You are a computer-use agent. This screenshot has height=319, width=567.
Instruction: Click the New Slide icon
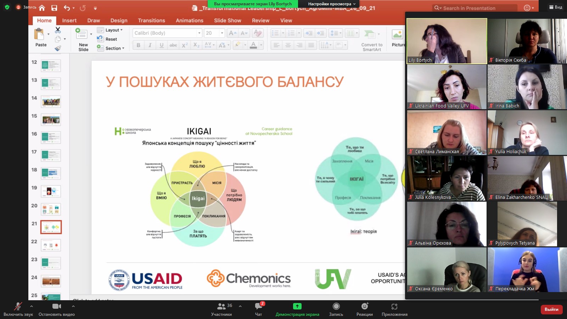(82, 34)
